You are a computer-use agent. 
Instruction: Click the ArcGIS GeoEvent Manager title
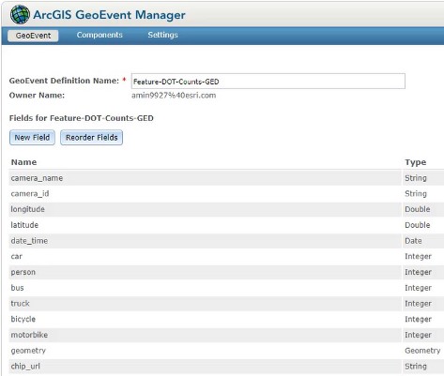click(x=109, y=15)
